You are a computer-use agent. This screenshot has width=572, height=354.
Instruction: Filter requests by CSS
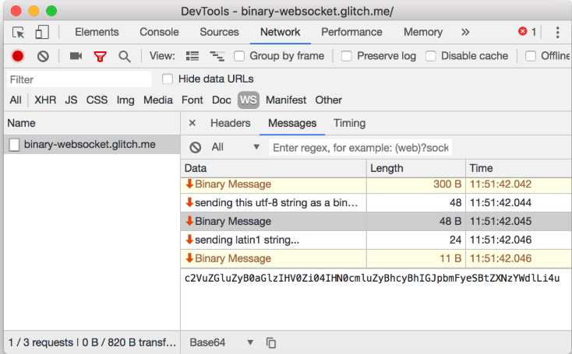(x=97, y=100)
